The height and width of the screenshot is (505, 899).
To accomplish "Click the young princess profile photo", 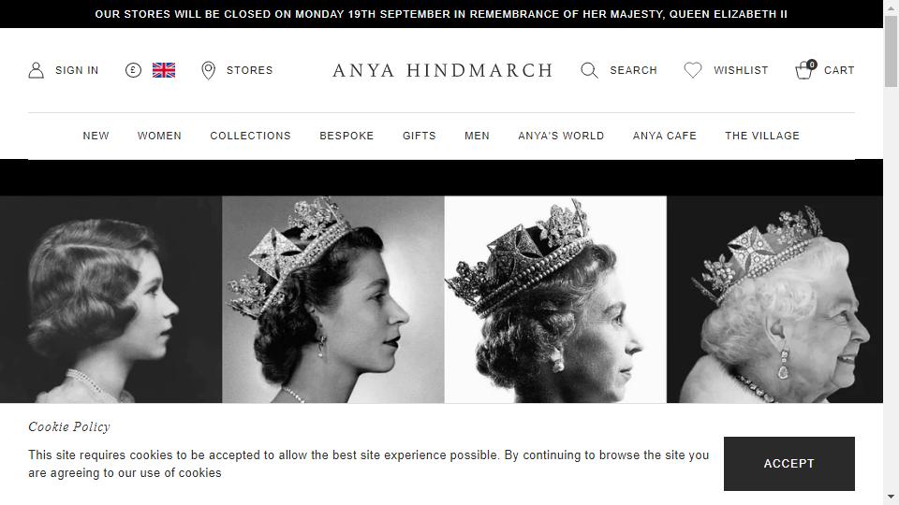I will click(111, 299).
